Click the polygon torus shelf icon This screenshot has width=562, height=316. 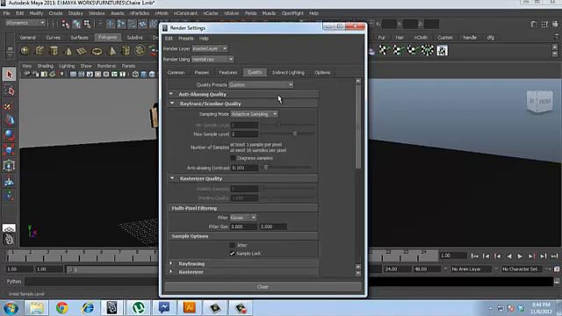97,51
